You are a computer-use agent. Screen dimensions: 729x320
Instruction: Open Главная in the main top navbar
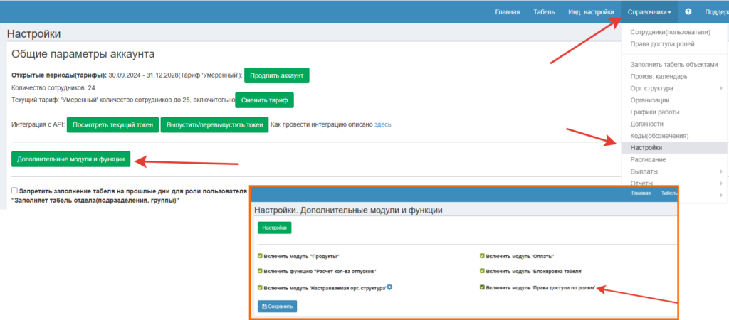click(507, 12)
